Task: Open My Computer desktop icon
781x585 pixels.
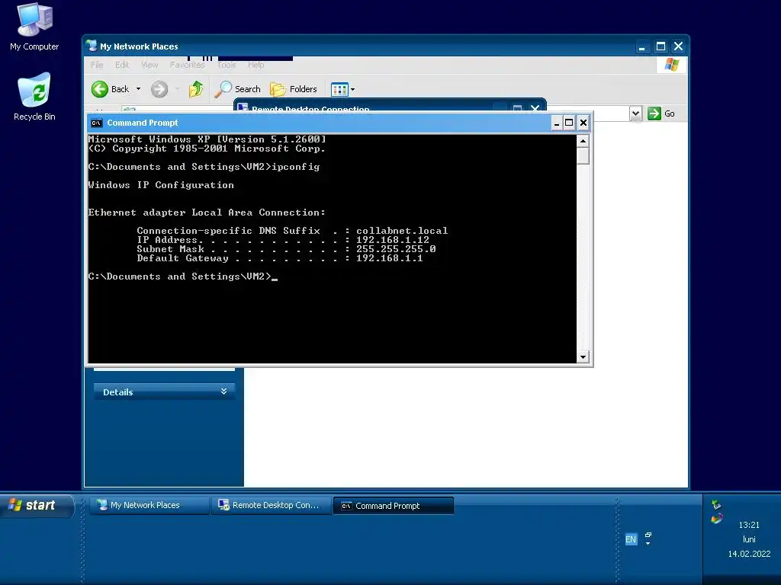Action: click(34, 27)
